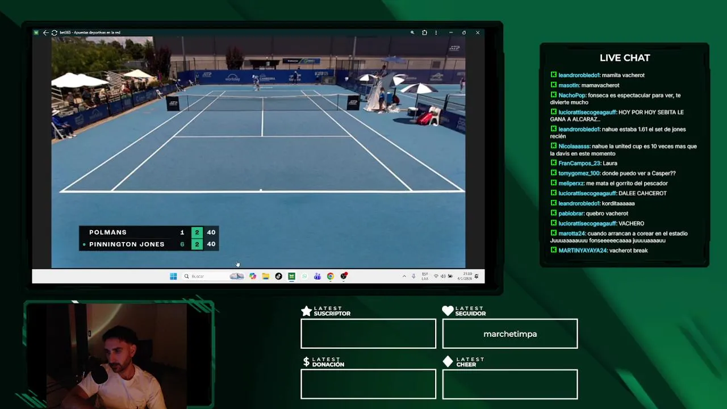727x409 pixels.
Task: Open File Explorer folder icon in taskbar
Action: coord(266,276)
